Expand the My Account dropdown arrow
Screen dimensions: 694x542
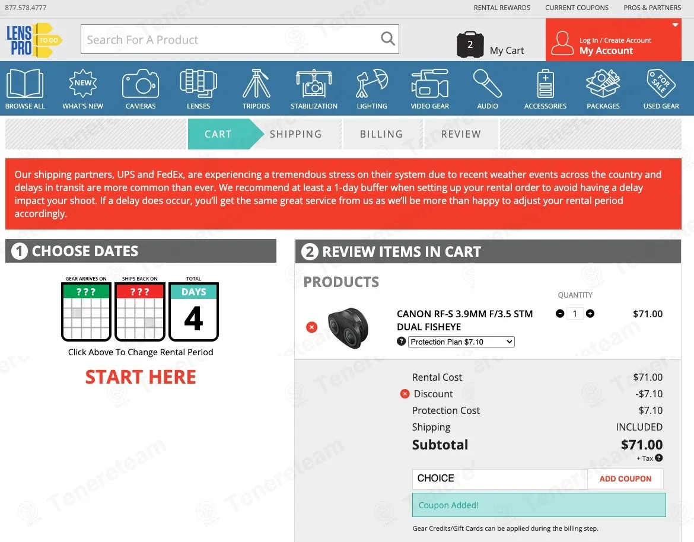(675, 25)
